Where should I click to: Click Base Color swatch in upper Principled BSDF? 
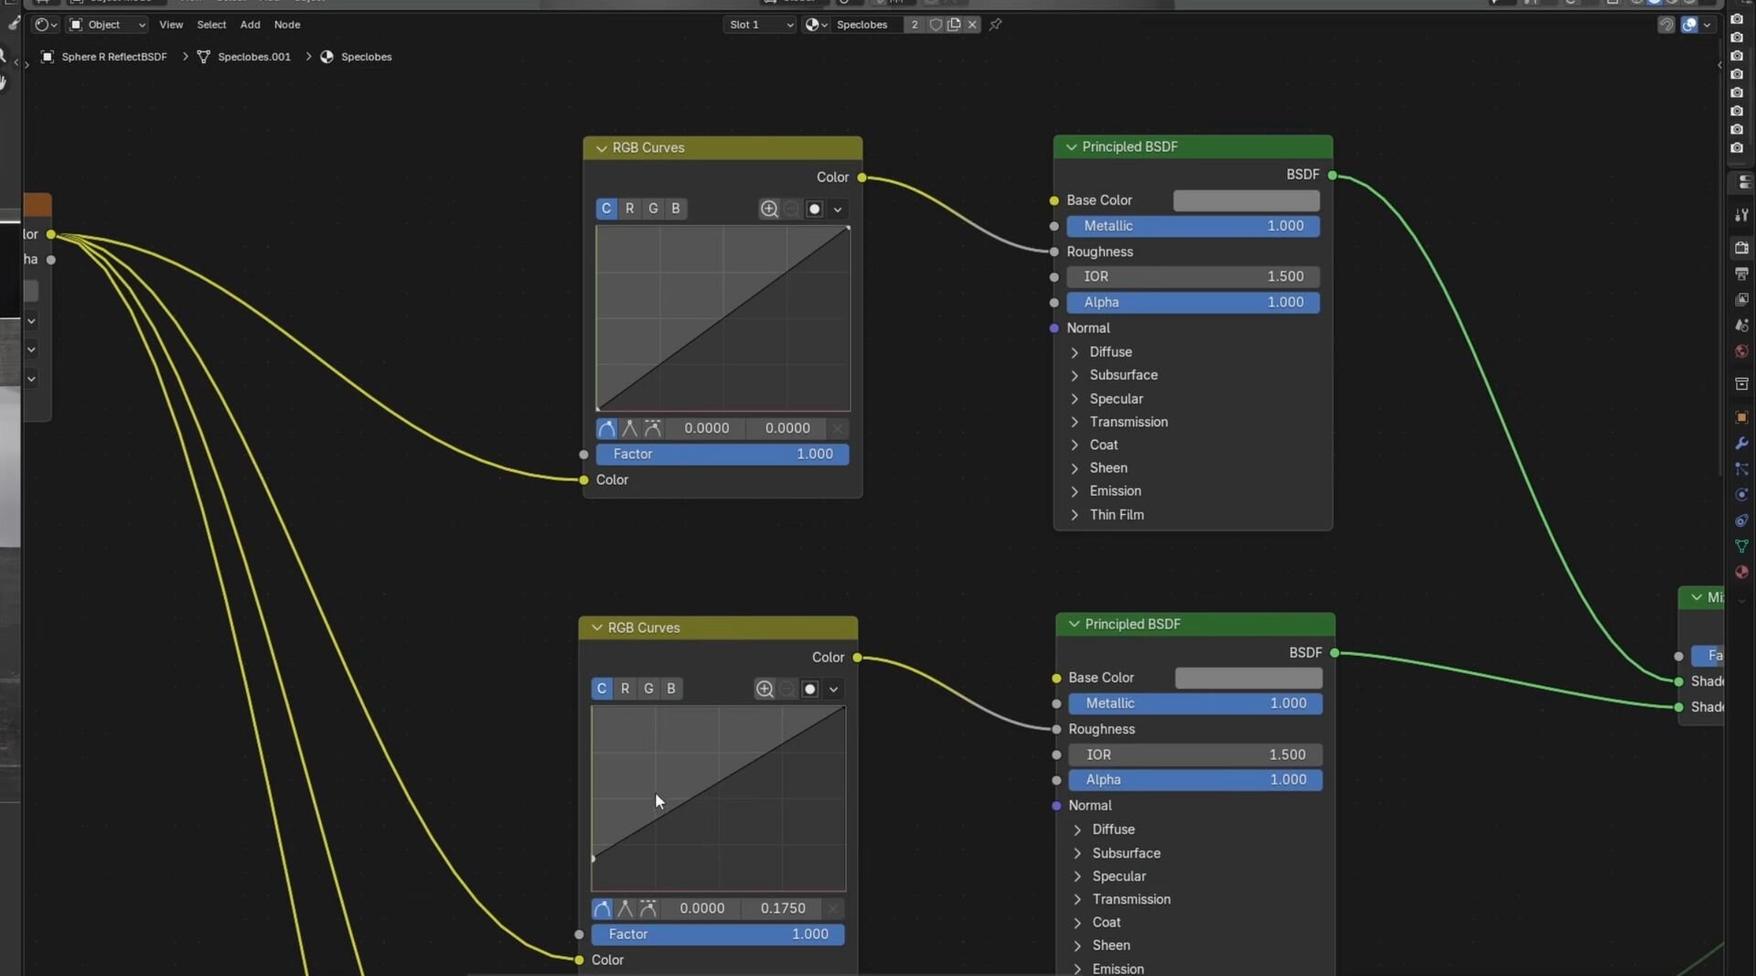click(x=1247, y=200)
